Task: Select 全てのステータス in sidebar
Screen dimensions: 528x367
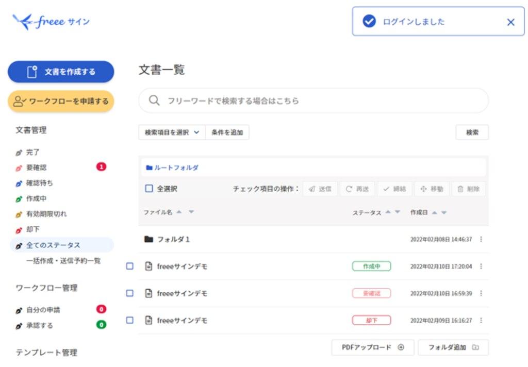Action: tap(62, 245)
